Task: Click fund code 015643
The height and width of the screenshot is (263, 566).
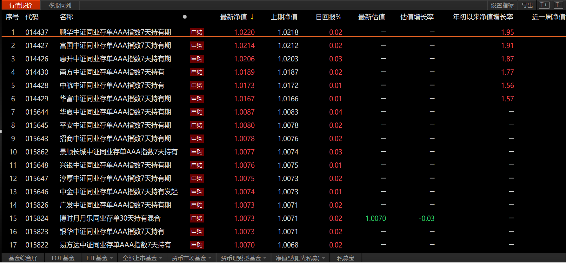Action: pyautogui.click(x=37, y=139)
